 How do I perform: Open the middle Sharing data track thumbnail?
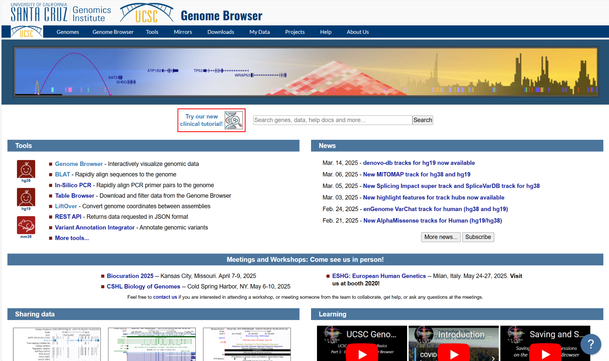click(x=152, y=344)
